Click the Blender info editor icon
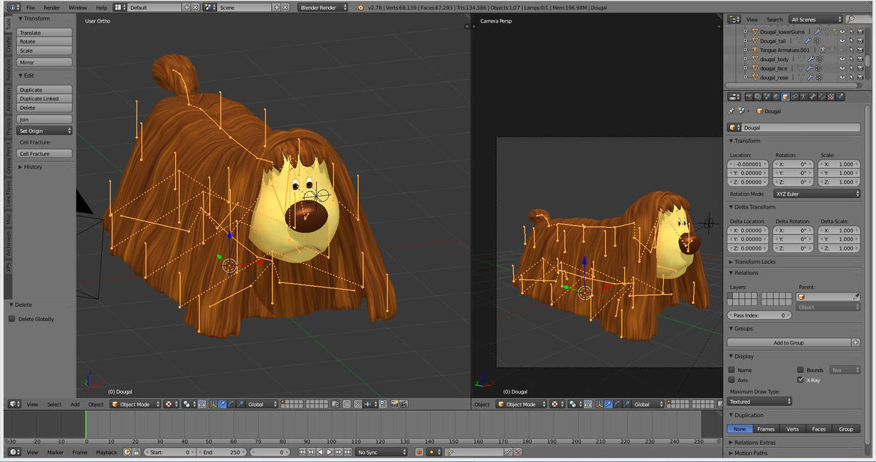Screen dimensions: 876x462 coord(14,7)
